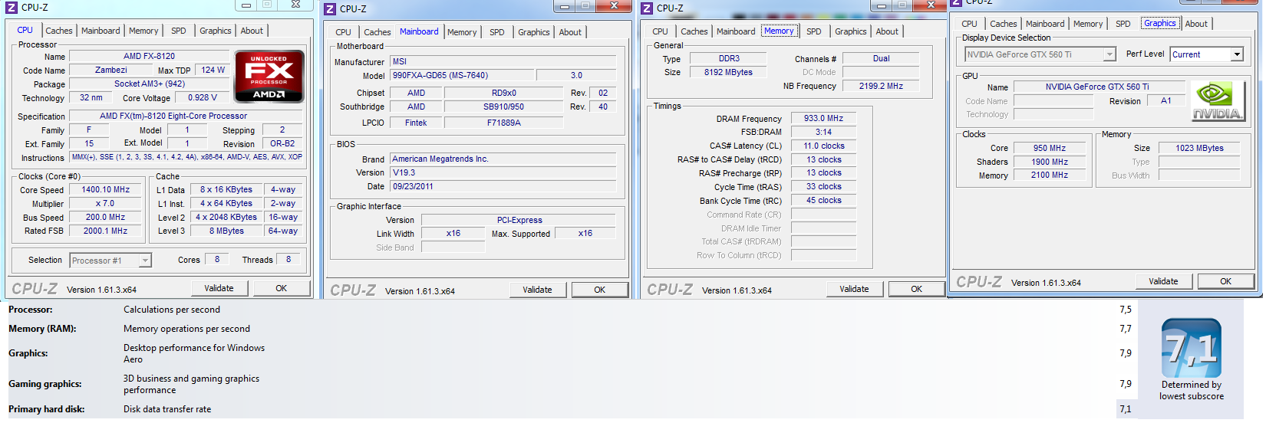Click the 990FXA-GD65 (MS-7640) model field
This screenshot has width=1266, height=423.
(462, 76)
